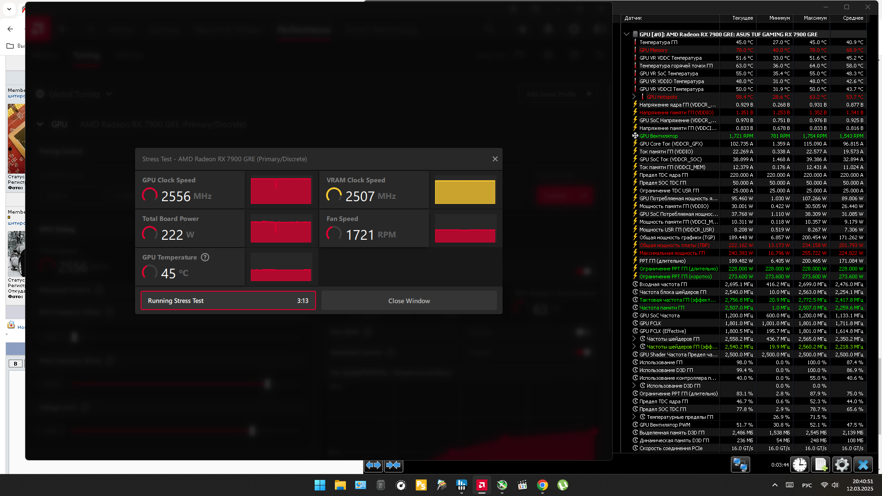Click the uTorrent taskbar icon
This screenshot has width=882, height=496.
(x=562, y=485)
